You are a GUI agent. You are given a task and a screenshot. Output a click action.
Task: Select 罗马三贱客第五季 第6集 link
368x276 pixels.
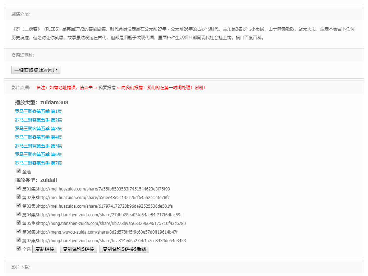click(x=38, y=155)
